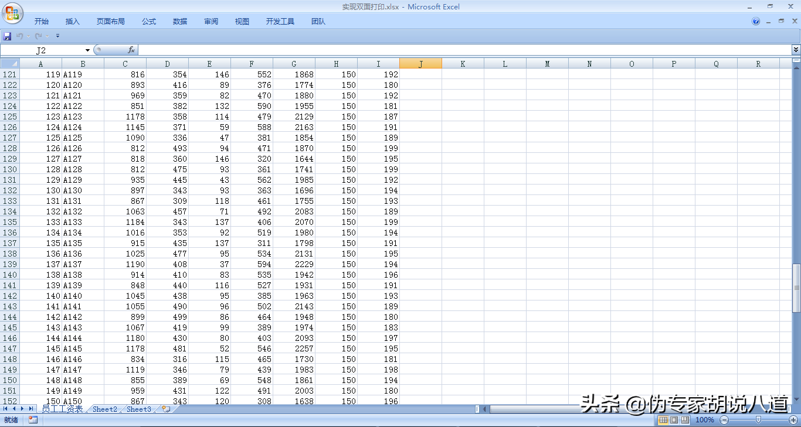This screenshot has height=427, width=801.
Task: Select column R header
Action: coord(758,64)
